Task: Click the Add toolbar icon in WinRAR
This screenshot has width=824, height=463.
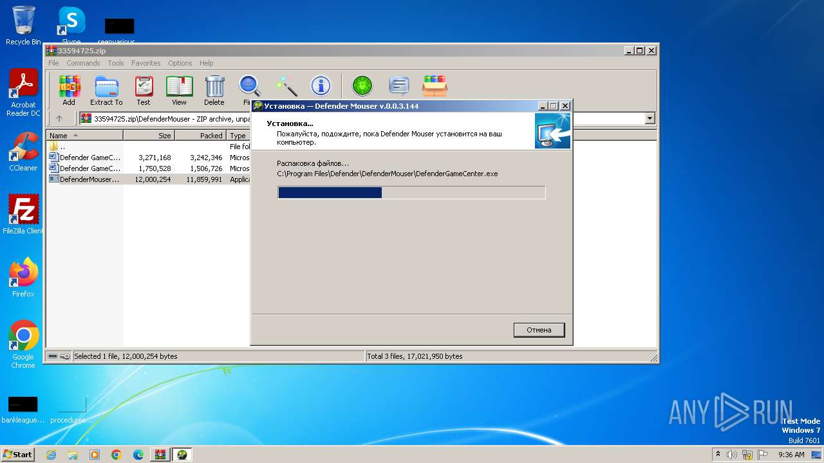Action: [69, 90]
